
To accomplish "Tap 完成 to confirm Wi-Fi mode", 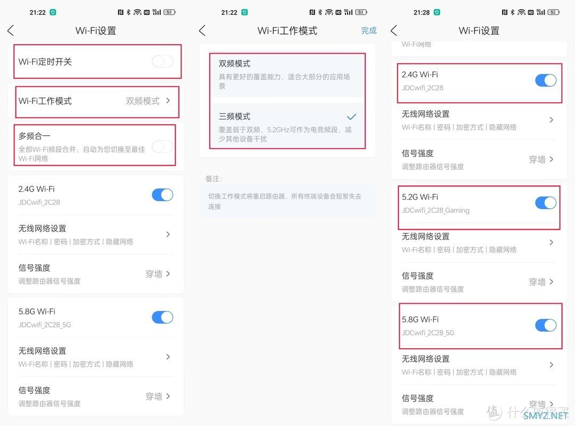I will click(x=368, y=30).
